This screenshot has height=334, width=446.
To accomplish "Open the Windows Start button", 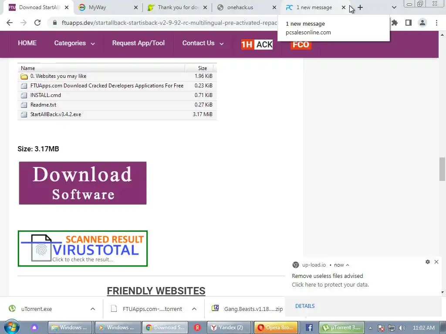I will (11, 327).
